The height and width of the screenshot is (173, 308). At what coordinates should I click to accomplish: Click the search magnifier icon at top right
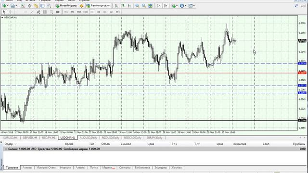pyautogui.click(x=296, y=6)
